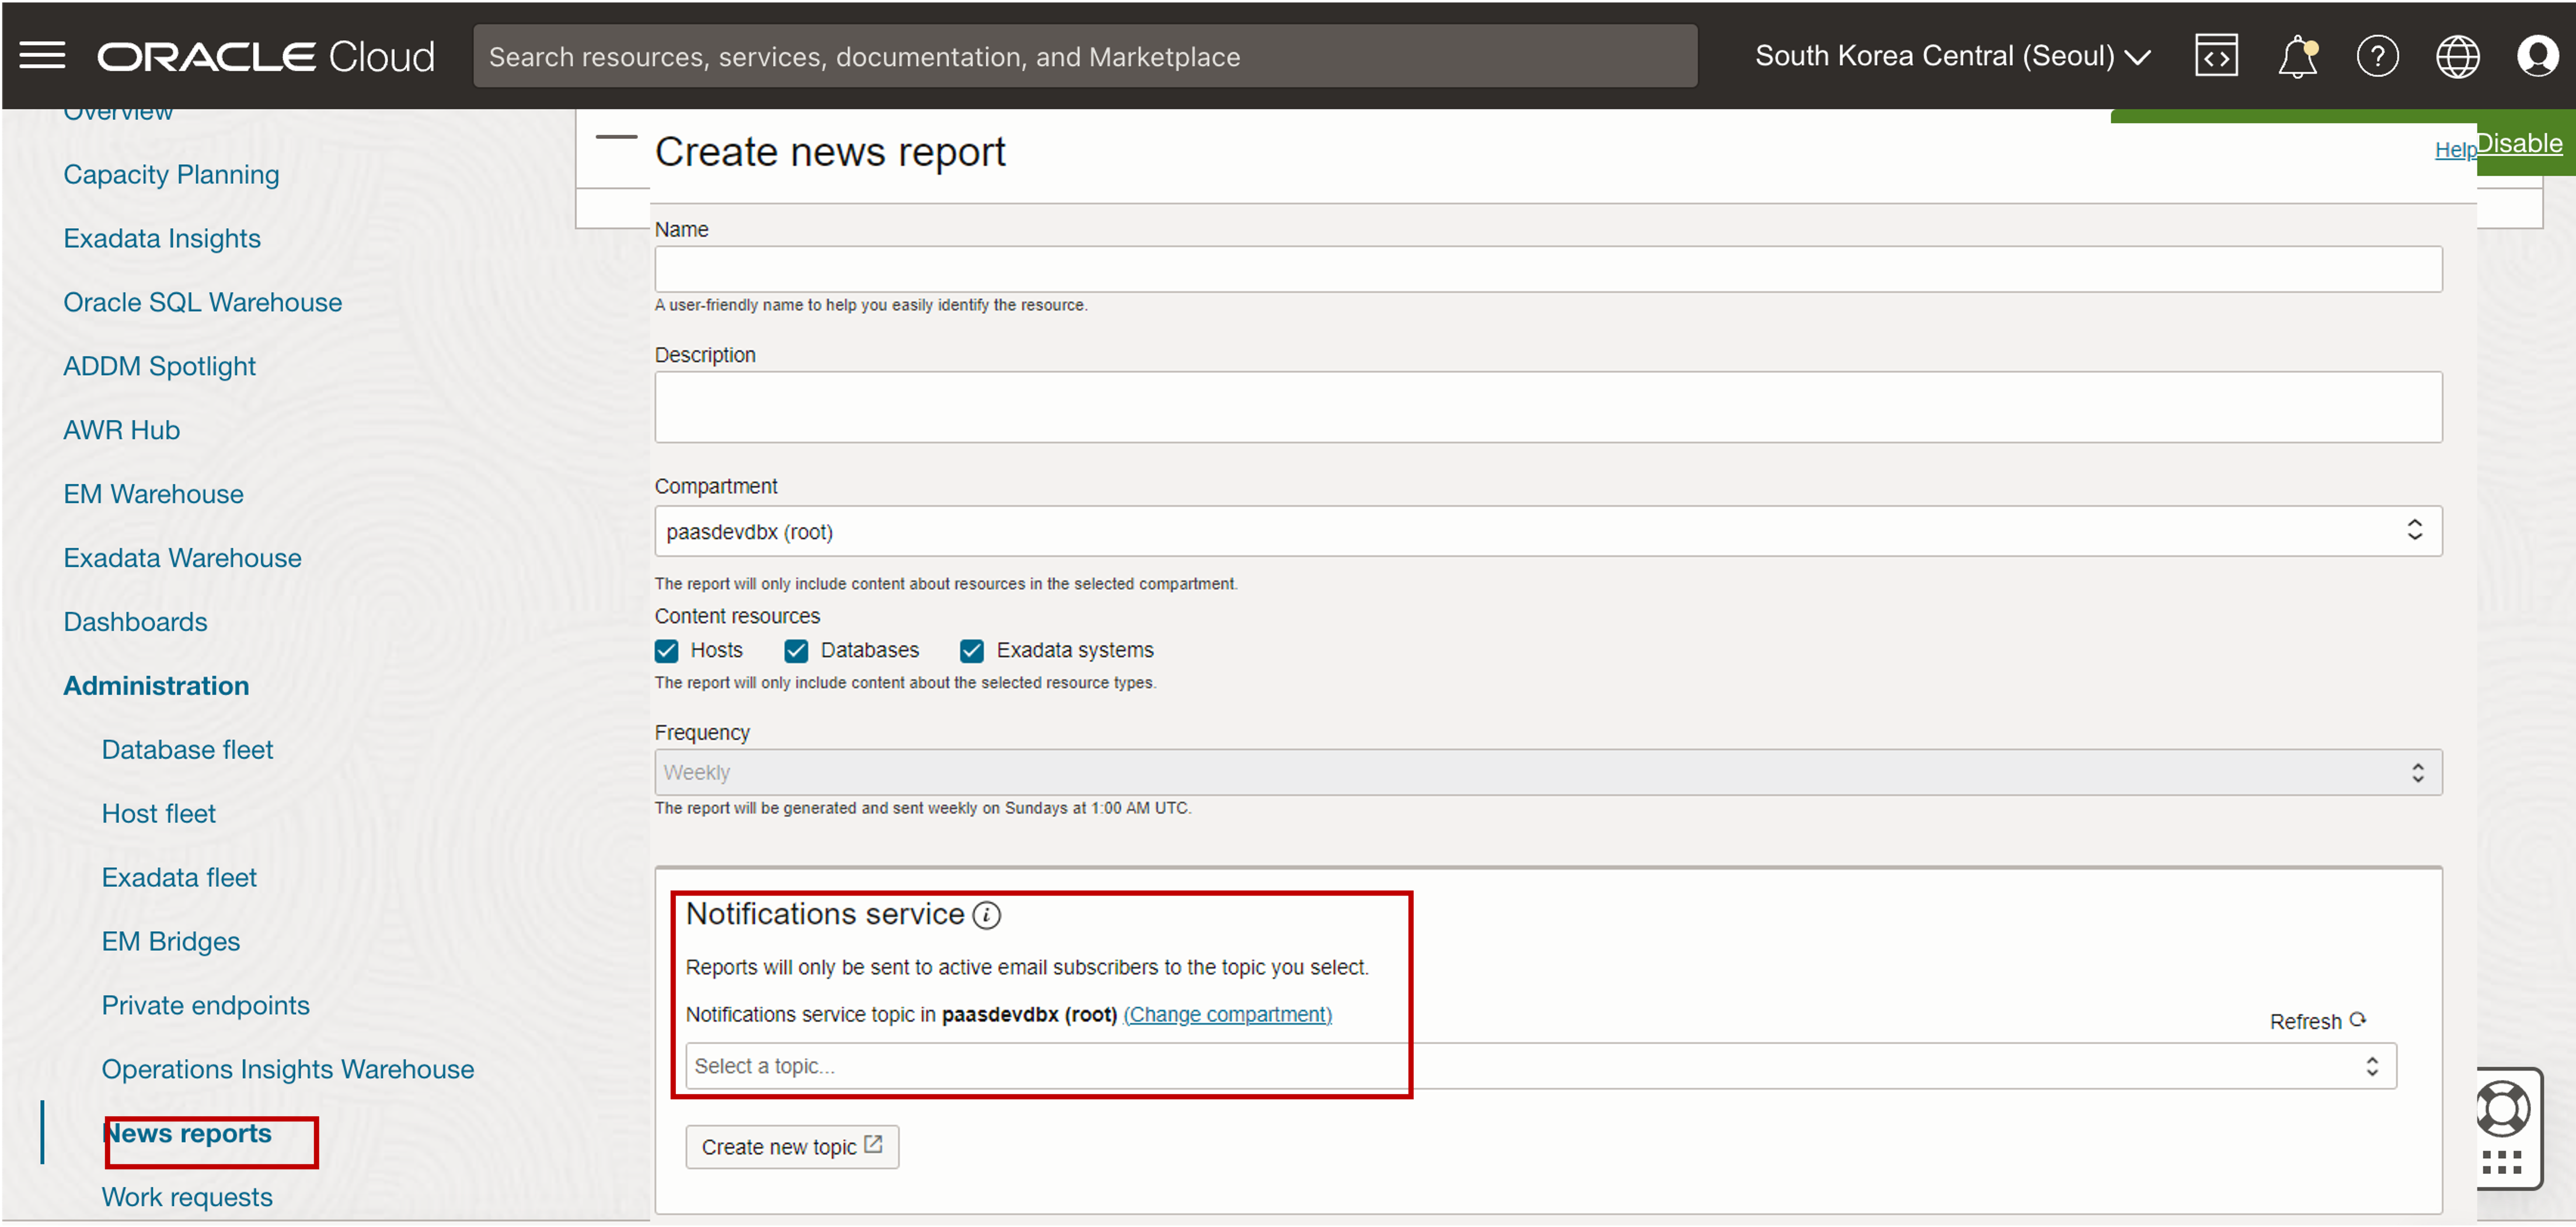Open Dashboards
This screenshot has width=2576, height=1227.
click(x=136, y=623)
